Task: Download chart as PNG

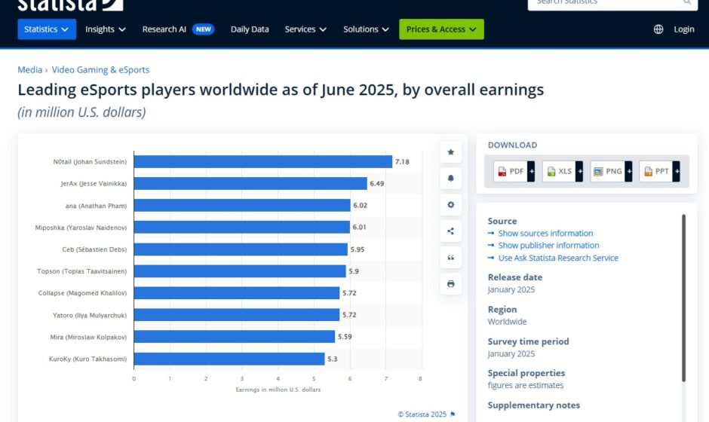Action: point(611,171)
